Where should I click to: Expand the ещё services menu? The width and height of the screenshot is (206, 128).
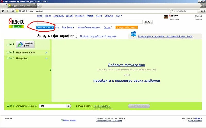point(118,16)
